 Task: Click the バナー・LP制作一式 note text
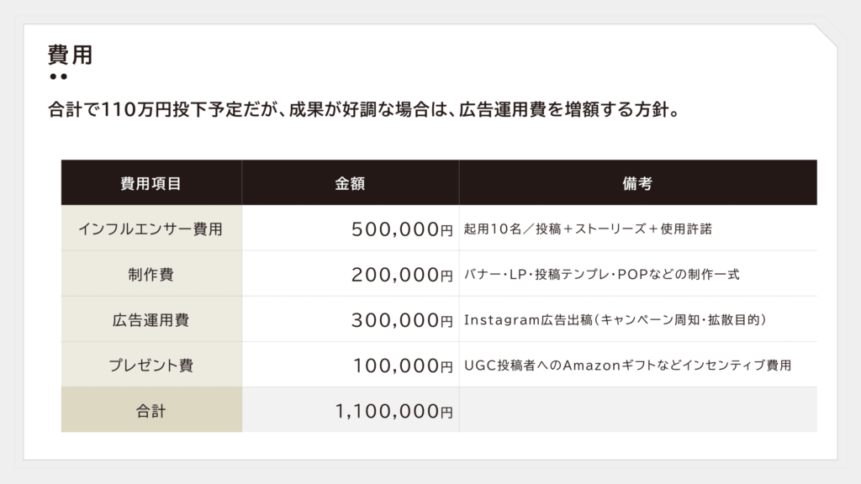602,274
